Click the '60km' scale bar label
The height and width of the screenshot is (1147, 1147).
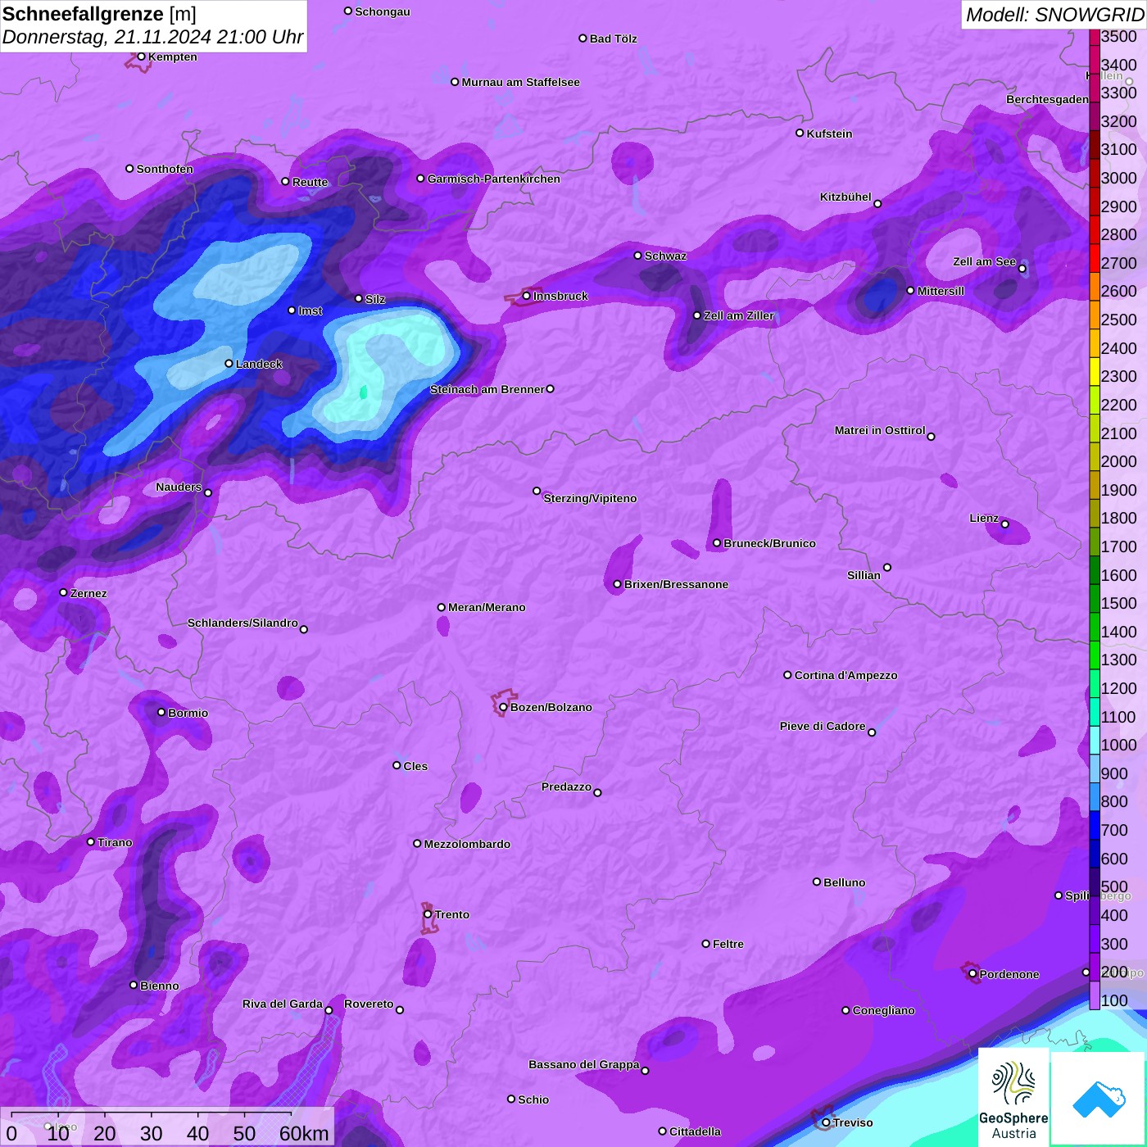[x=304, y=1133]
